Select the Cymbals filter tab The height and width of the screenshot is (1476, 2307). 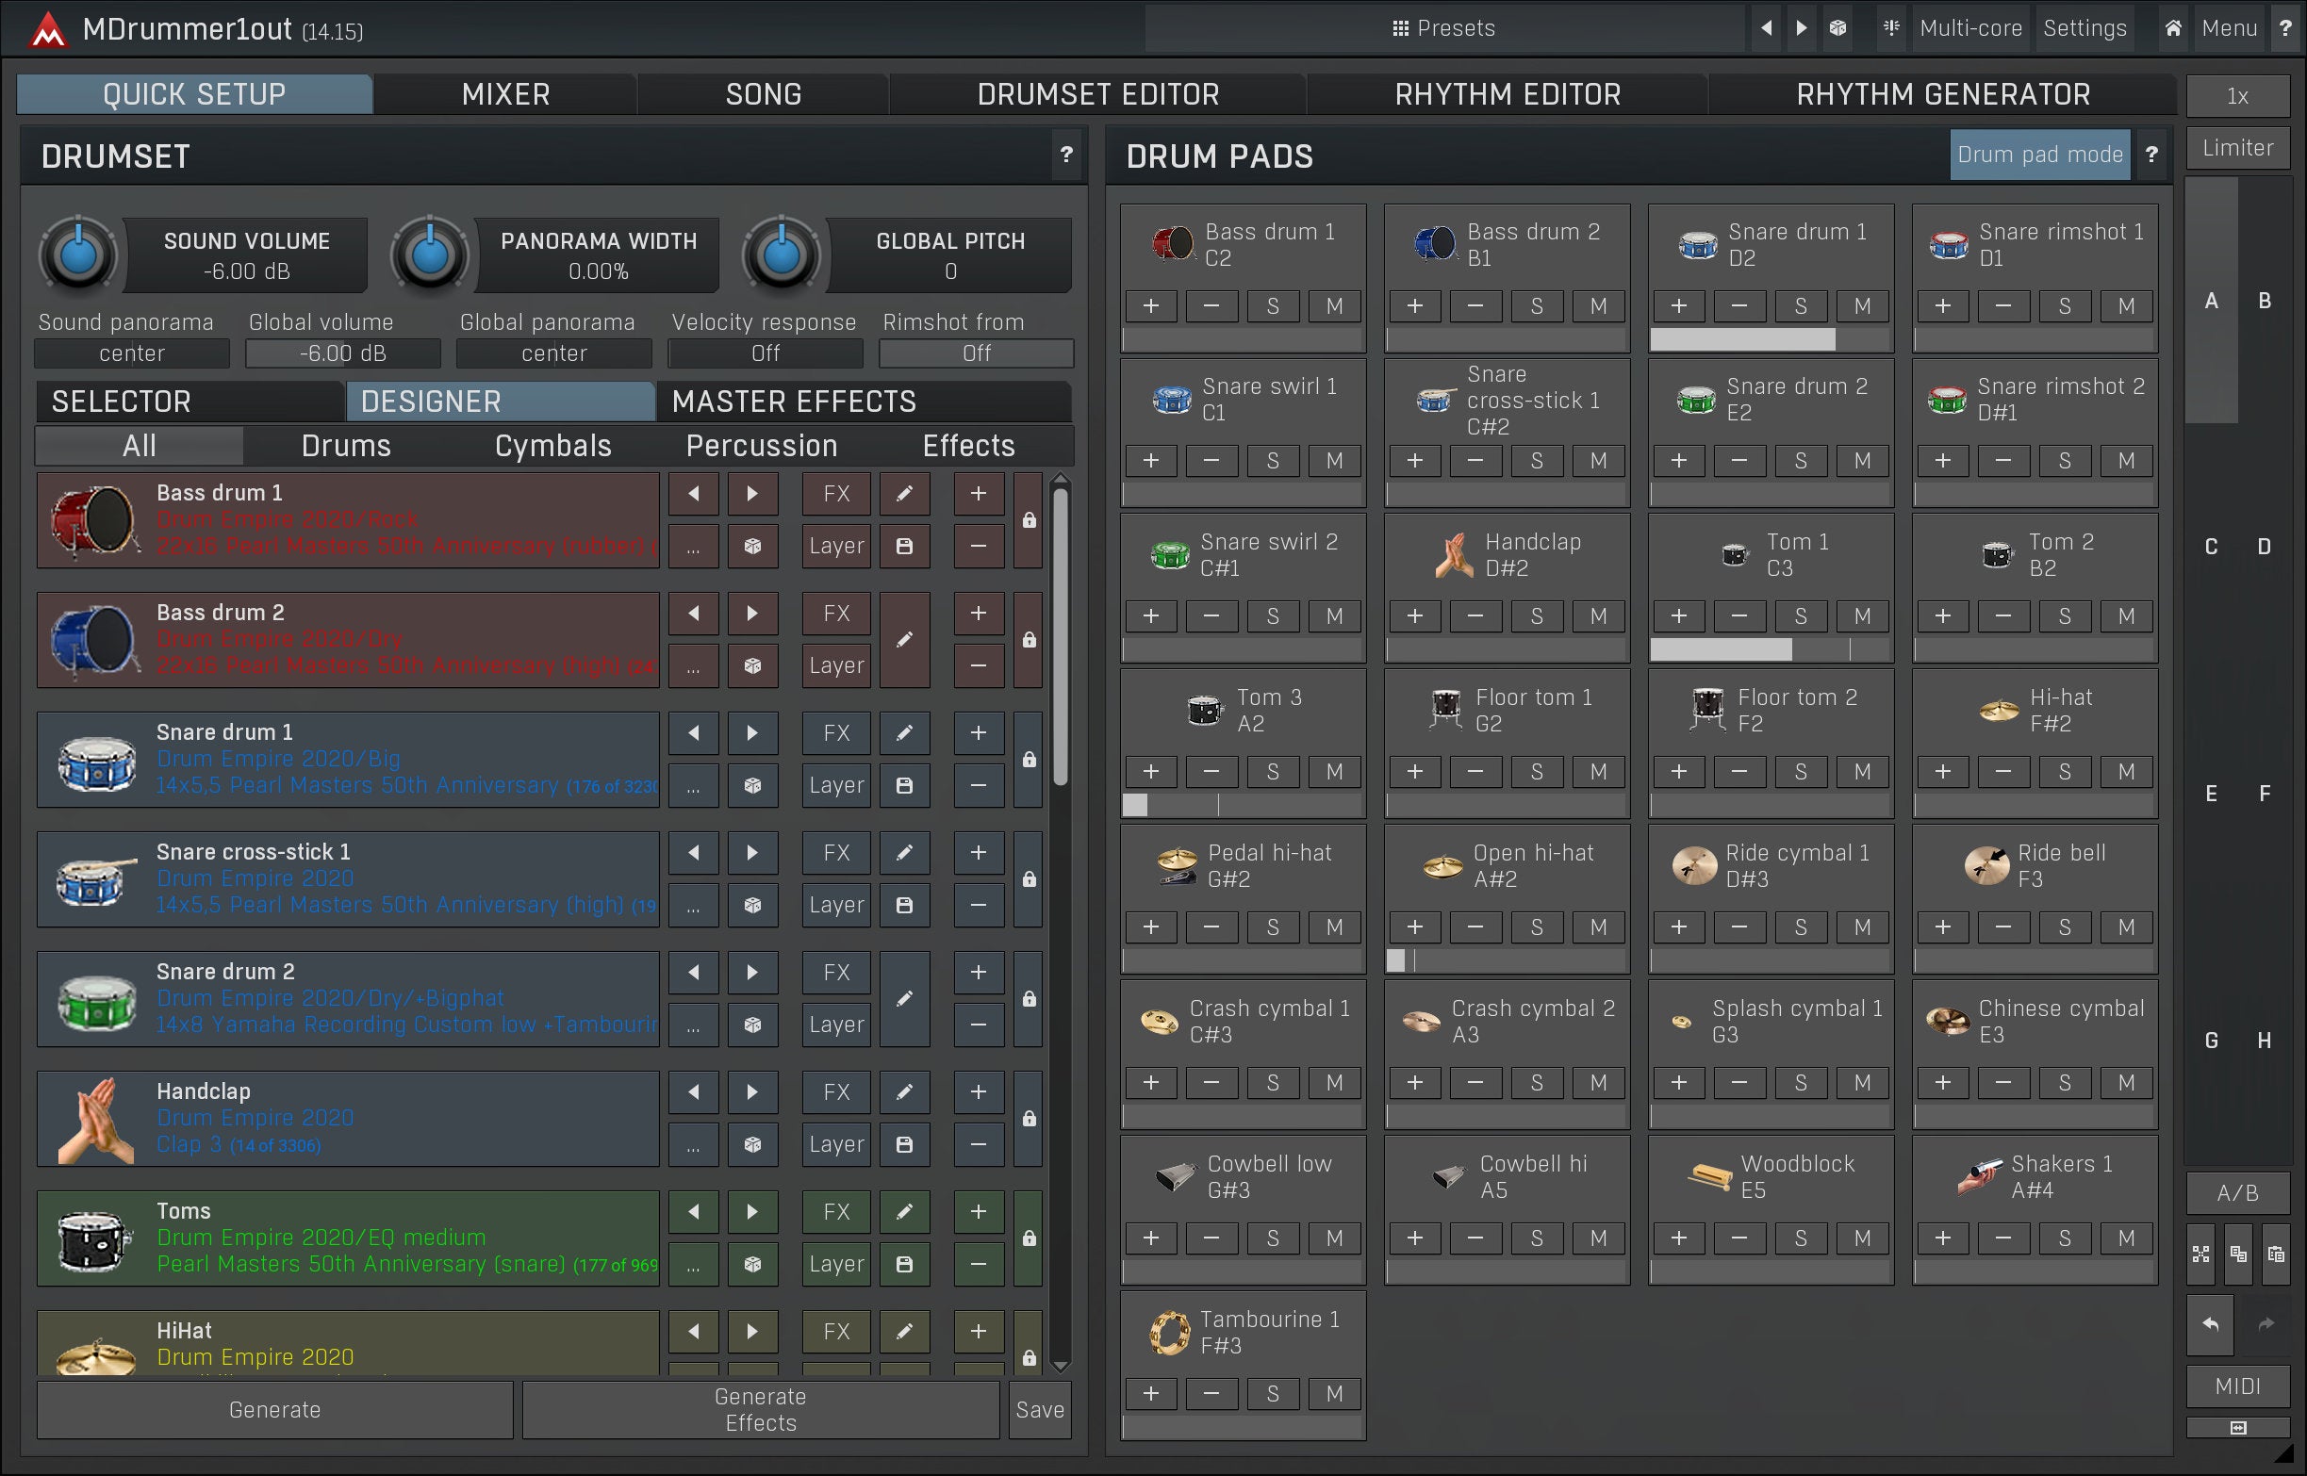coord(552,446)
